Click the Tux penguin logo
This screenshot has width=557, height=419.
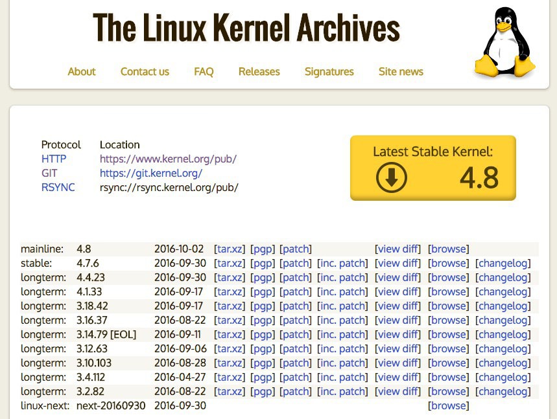[x=504, y=42]
